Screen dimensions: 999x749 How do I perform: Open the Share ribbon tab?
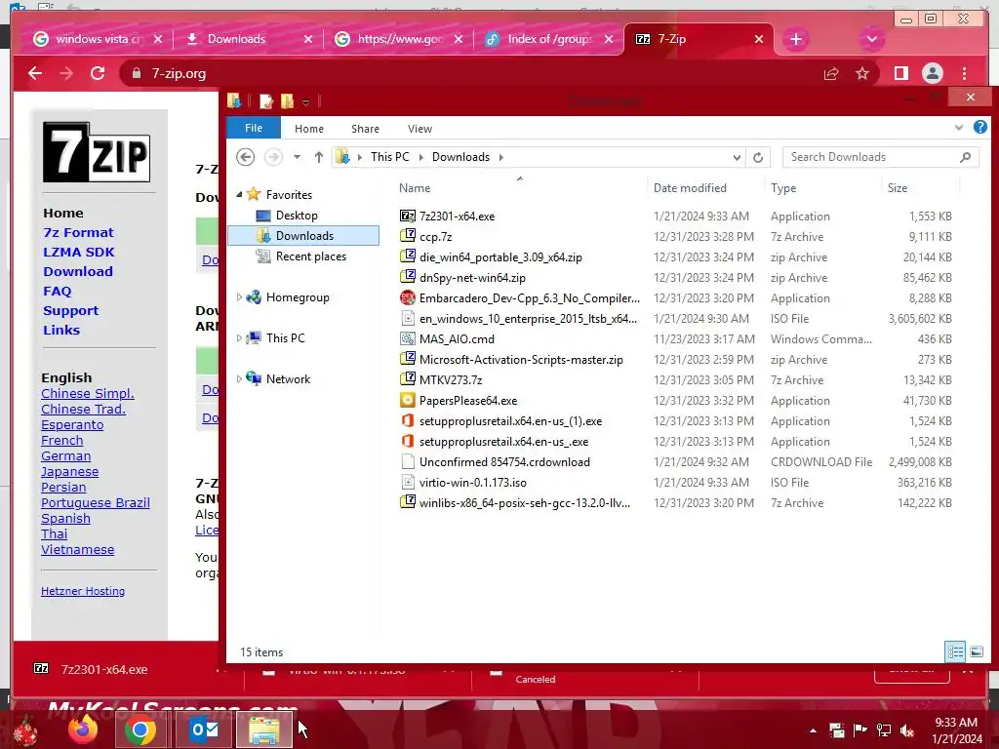tap(365, 129)
